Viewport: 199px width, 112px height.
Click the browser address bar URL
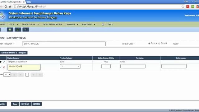pyautogui.click(x=31, y=7)
